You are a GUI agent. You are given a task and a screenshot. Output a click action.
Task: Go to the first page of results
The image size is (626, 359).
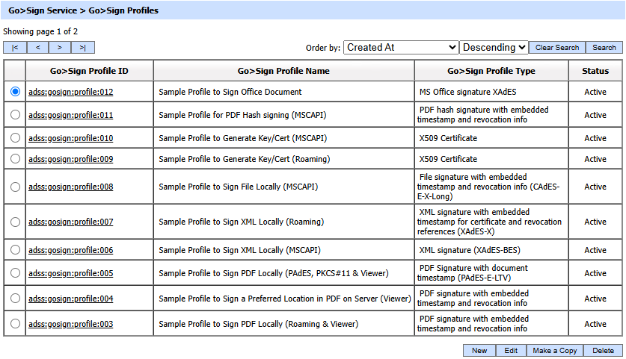point(15,47)
